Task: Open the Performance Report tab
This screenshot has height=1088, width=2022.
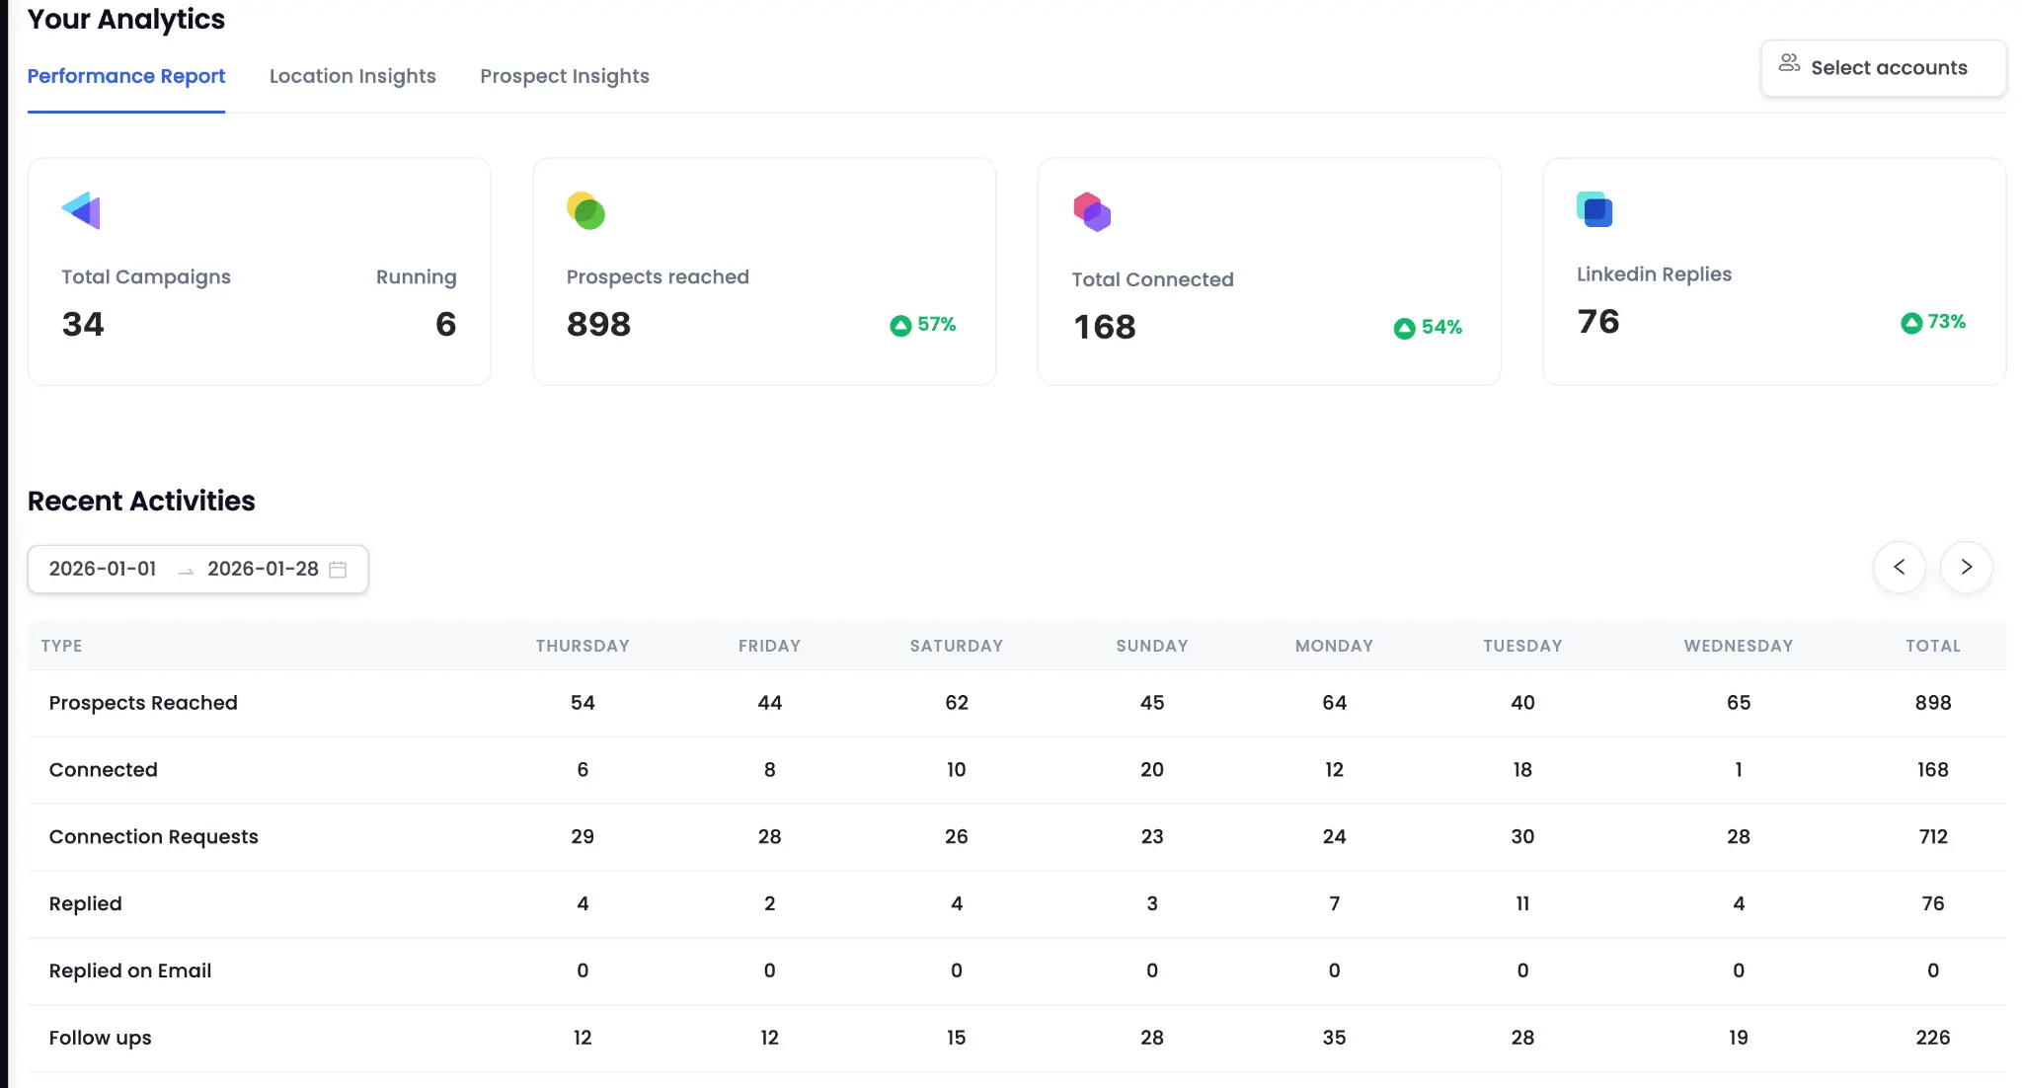Action: [126, 76]
